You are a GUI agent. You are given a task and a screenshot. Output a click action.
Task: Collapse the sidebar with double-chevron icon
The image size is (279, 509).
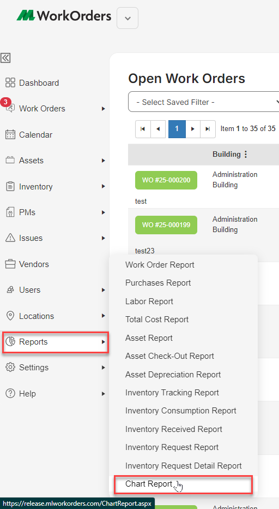(5, 58)
